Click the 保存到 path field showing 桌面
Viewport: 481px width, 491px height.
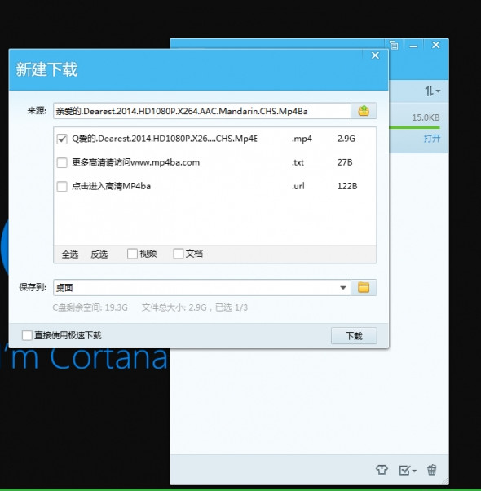(202, 287)
